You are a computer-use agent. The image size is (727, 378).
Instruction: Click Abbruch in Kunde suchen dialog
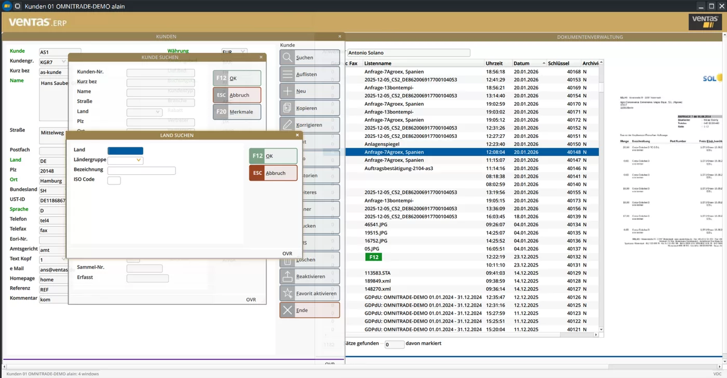(x=237, y=95)
